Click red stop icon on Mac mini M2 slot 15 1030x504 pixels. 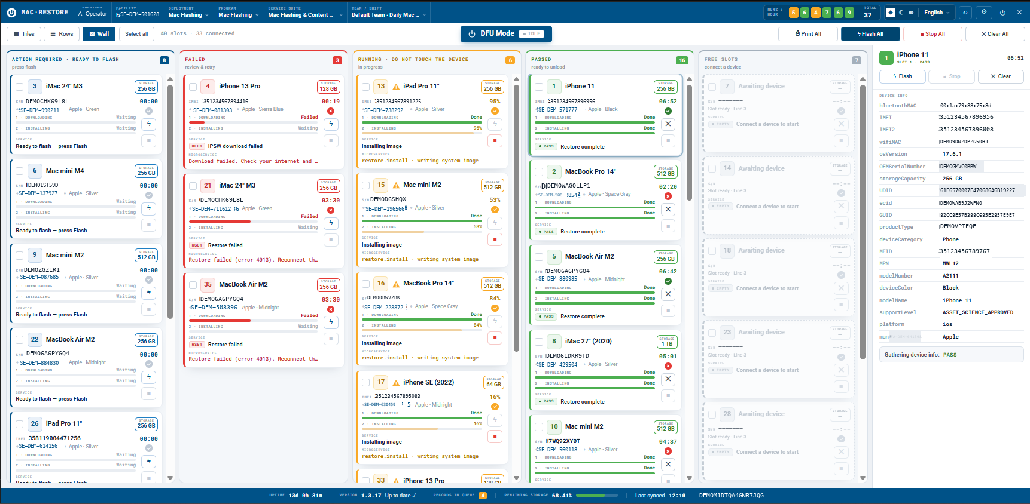click(495, 239)
